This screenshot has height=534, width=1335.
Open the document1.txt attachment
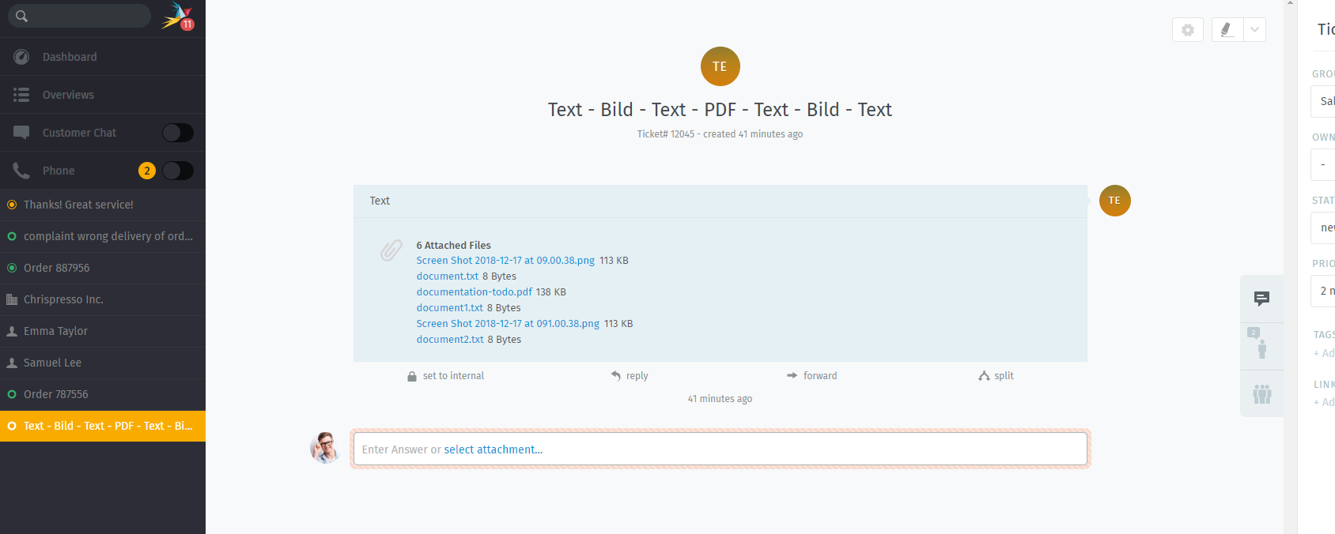450,308
